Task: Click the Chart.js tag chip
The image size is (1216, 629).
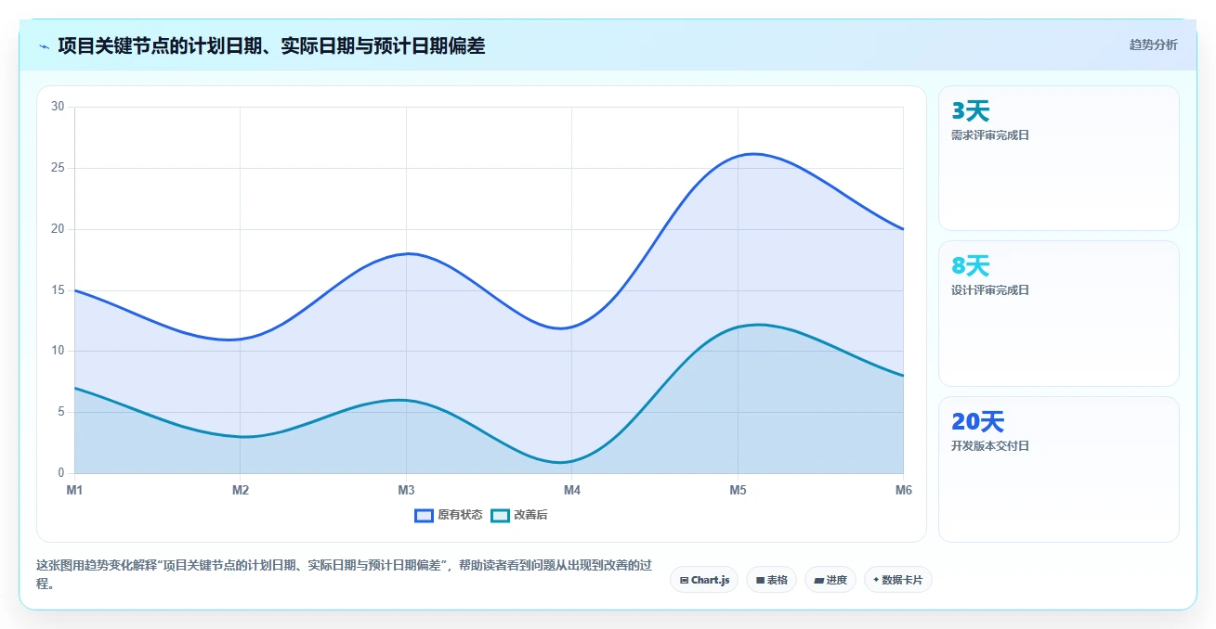Action: coord(704,580)
